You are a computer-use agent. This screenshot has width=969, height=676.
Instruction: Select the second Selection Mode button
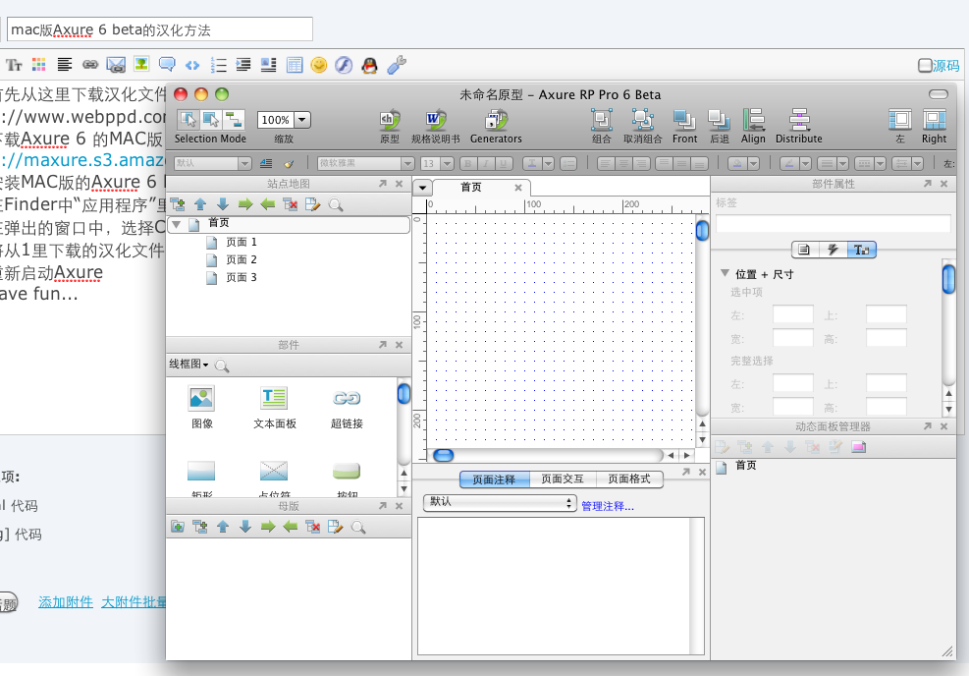tap(211, 119)
